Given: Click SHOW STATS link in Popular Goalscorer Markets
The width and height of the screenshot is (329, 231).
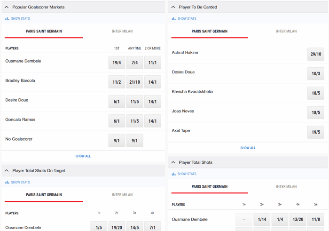Looking at the screenshot, I should [20, 19].
